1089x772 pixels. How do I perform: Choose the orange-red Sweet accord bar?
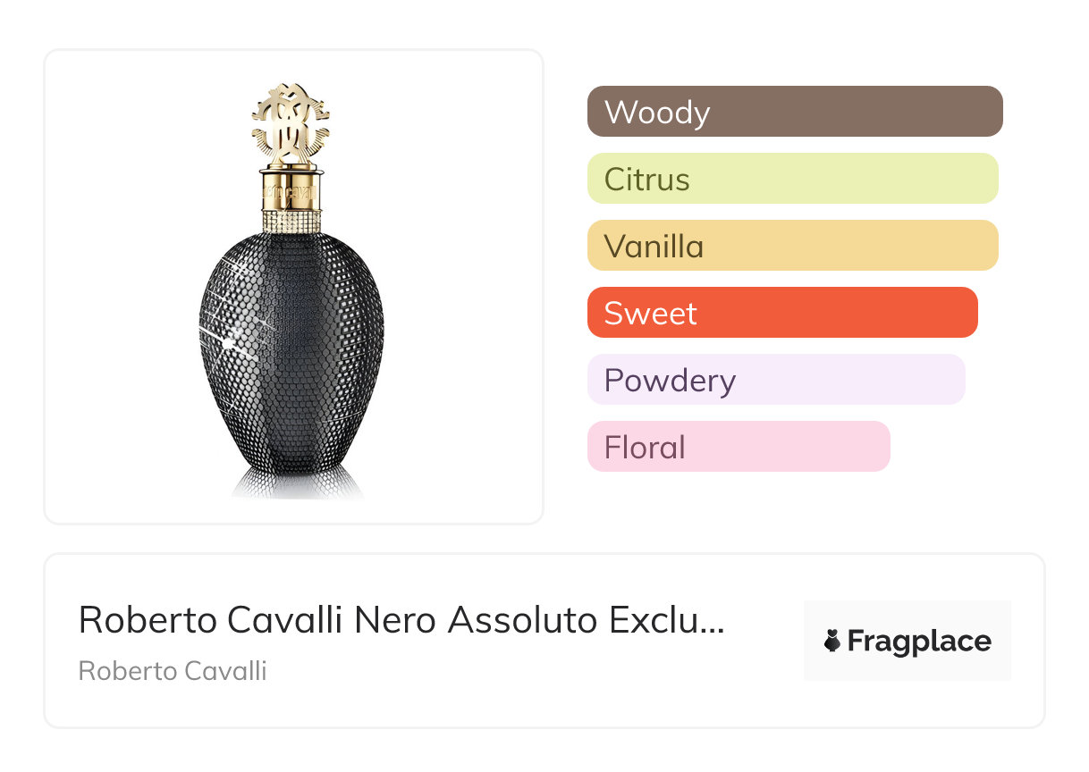(782, 313)
